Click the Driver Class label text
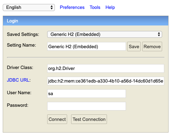Viewport: 171px width, 139px height. (20, 68)
